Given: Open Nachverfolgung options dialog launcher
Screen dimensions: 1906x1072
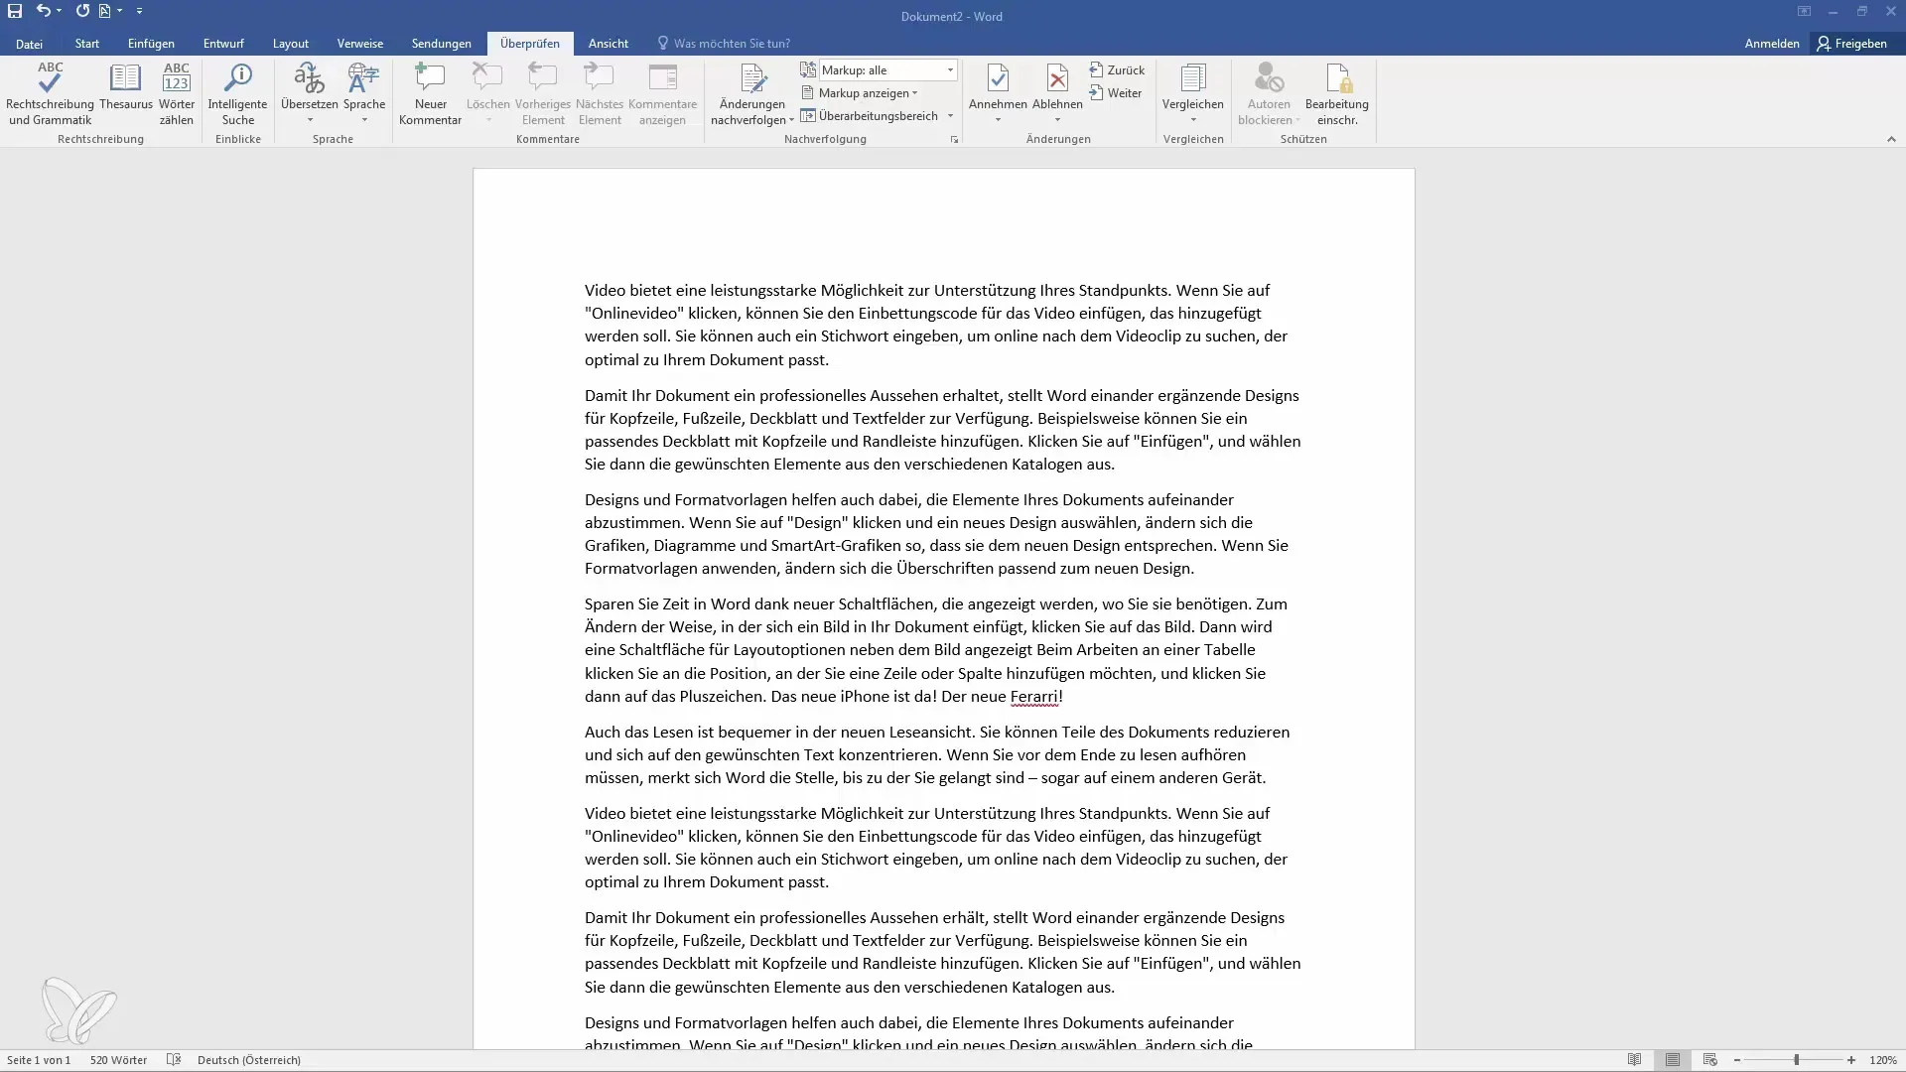Looking at the screenshot, I should point(954,140).
